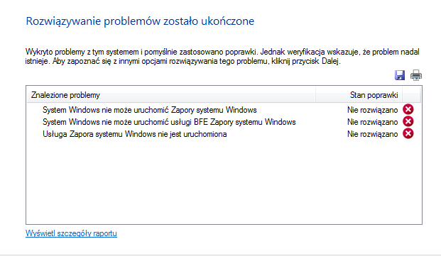
Task: Click the 'Rozwiązywanie problemów zostało ukończone' heading
Action: 140,21
